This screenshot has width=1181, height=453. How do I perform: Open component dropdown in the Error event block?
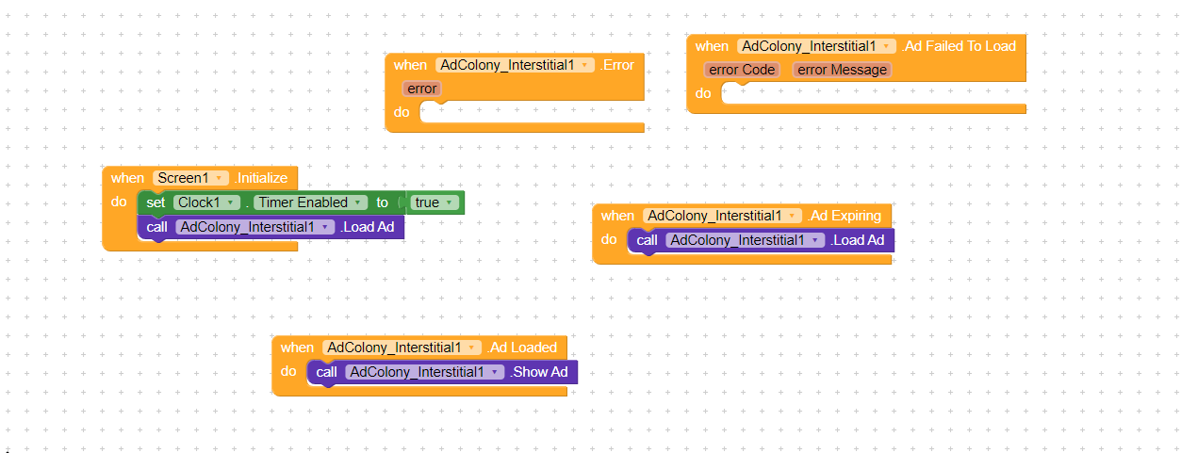click(515, 65)
